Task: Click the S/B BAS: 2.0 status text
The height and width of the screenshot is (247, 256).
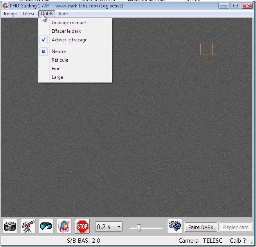Action: click(84, 240)
